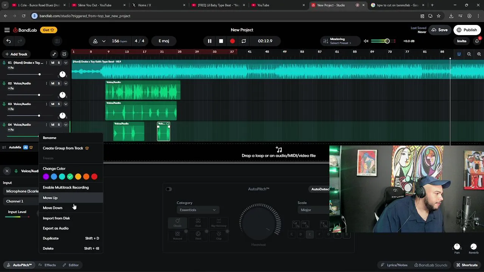This screenshot has height=272, width=484.
Task: Stop playback with the stop button
Action: coord(221,41)
